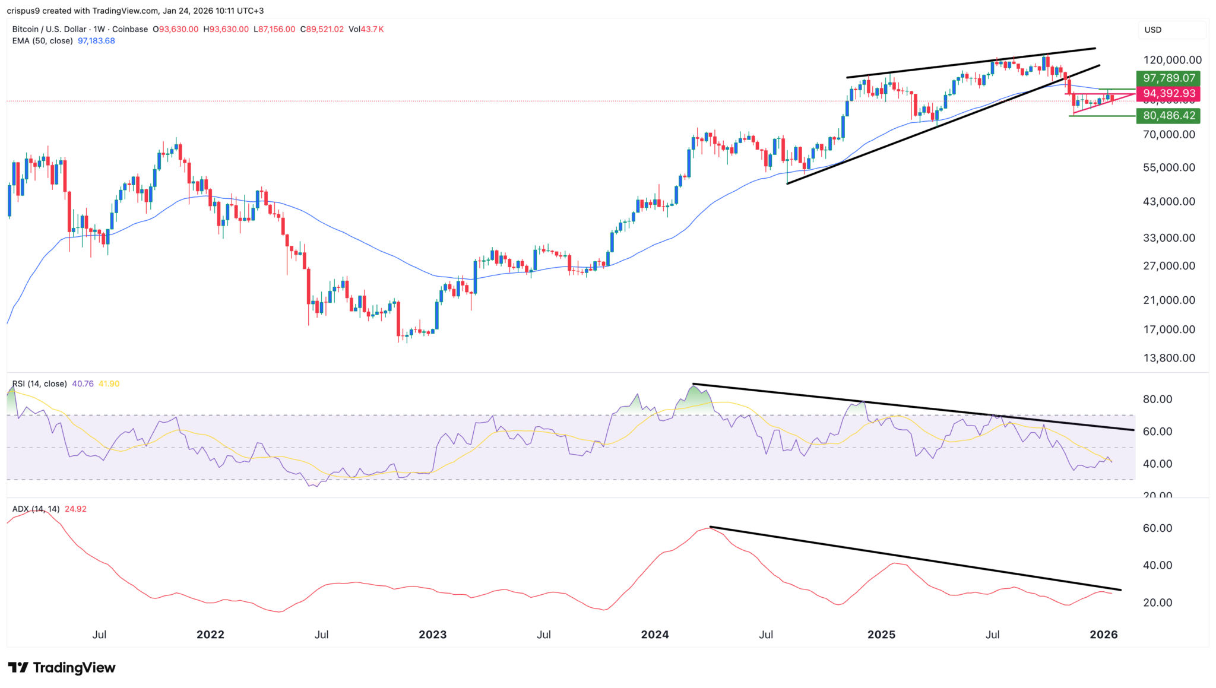Viewport: 1216px width, 688px height.
Task: Click the 2024 label on time axis
Action: coord(654,635)
